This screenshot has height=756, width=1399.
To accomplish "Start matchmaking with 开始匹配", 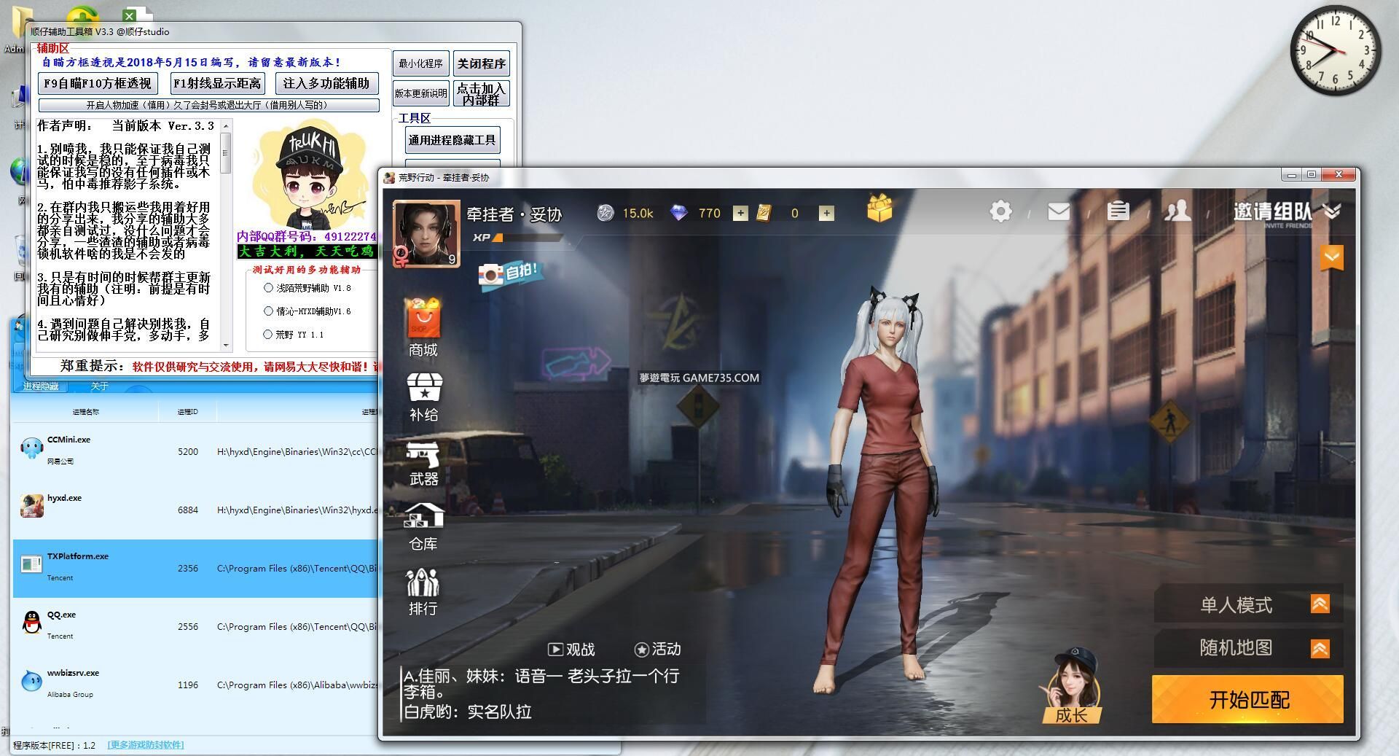I will coord(1247,699).
